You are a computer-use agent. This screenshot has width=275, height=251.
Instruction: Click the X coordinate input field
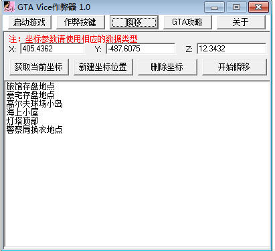(52, 49)
